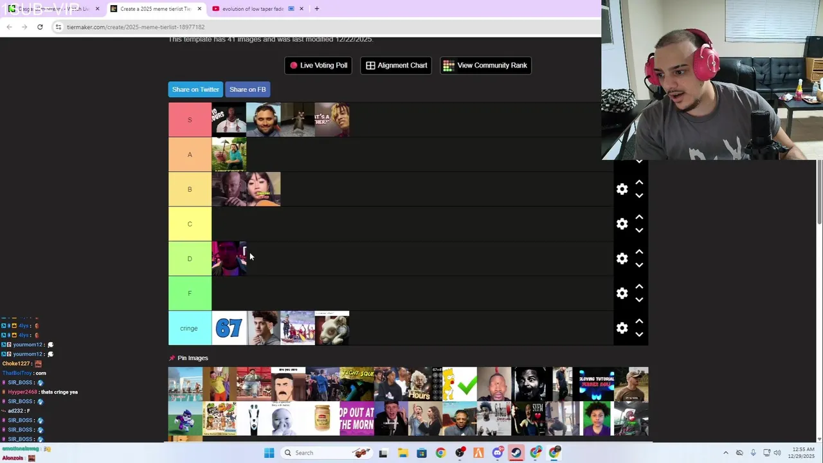Screen dimensions: 823x463
Task: Focus the tiermaker.com address bar
Action: coord(328,27)
